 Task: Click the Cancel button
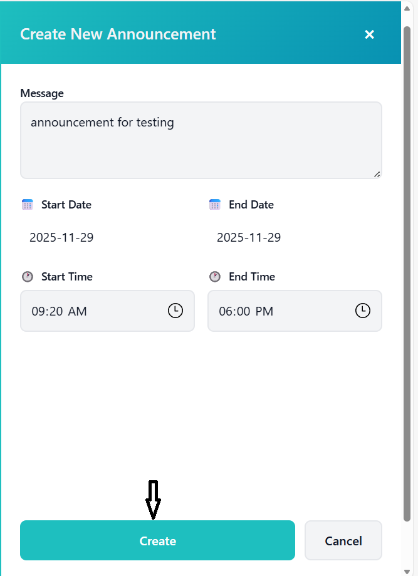pos(343,541)
